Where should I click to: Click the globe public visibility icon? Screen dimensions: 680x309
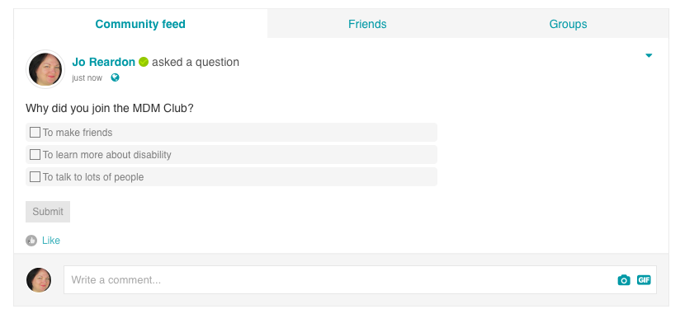[115, 77]
